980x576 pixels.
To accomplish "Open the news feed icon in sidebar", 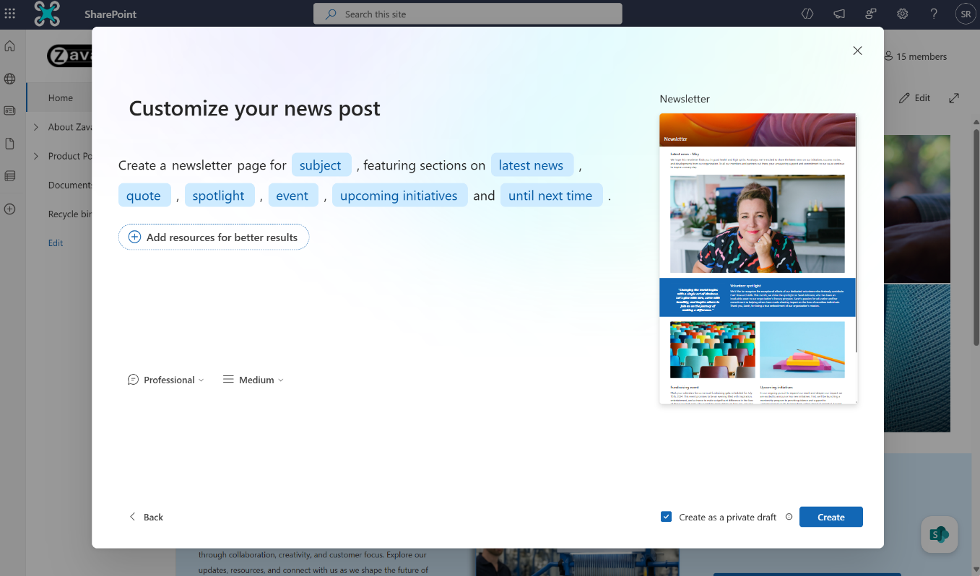I will pyautogui.click(x=9, y=110).
